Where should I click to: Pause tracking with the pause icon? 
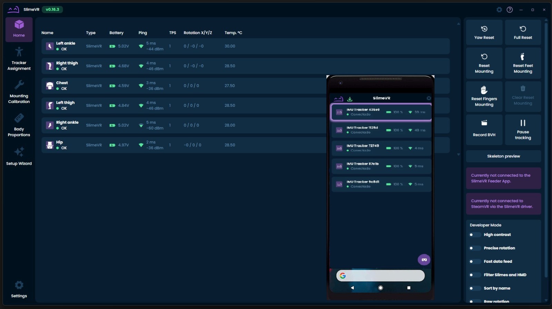pyautogui.click(x=523, y=123)
